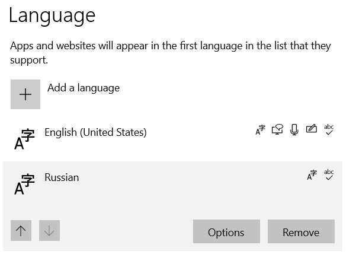This screenshot has width=356, height=267.
Task: Click the speech recognition microphone icon for English
Action: tap(294, 129)
